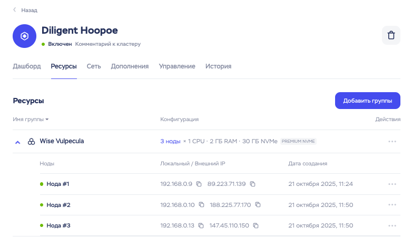The height and width of the screenshot is (247, 412).
Task: Open the actions menu for Нода #1
Action: [391, 184]
